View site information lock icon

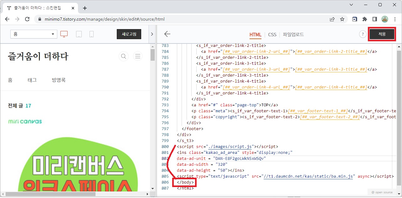tap(39, 19)
